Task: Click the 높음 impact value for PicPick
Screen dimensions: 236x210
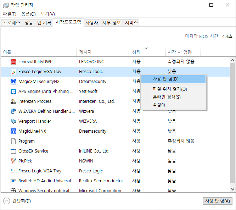Action: pos(172,161)
